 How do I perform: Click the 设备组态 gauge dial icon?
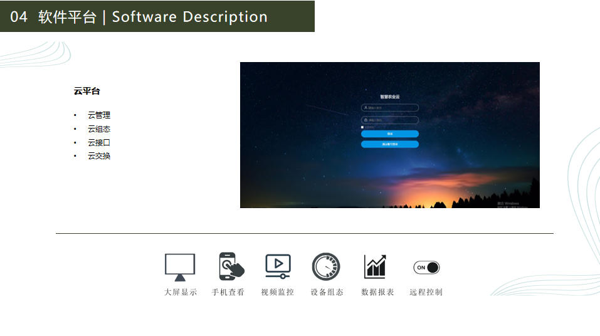tap(326, 266)
